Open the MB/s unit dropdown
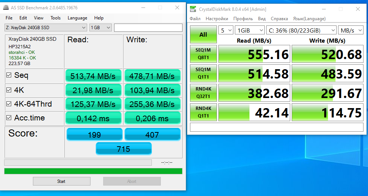This screenshot has height=196, width=368. pyautogui.click(x=351, y=30)
